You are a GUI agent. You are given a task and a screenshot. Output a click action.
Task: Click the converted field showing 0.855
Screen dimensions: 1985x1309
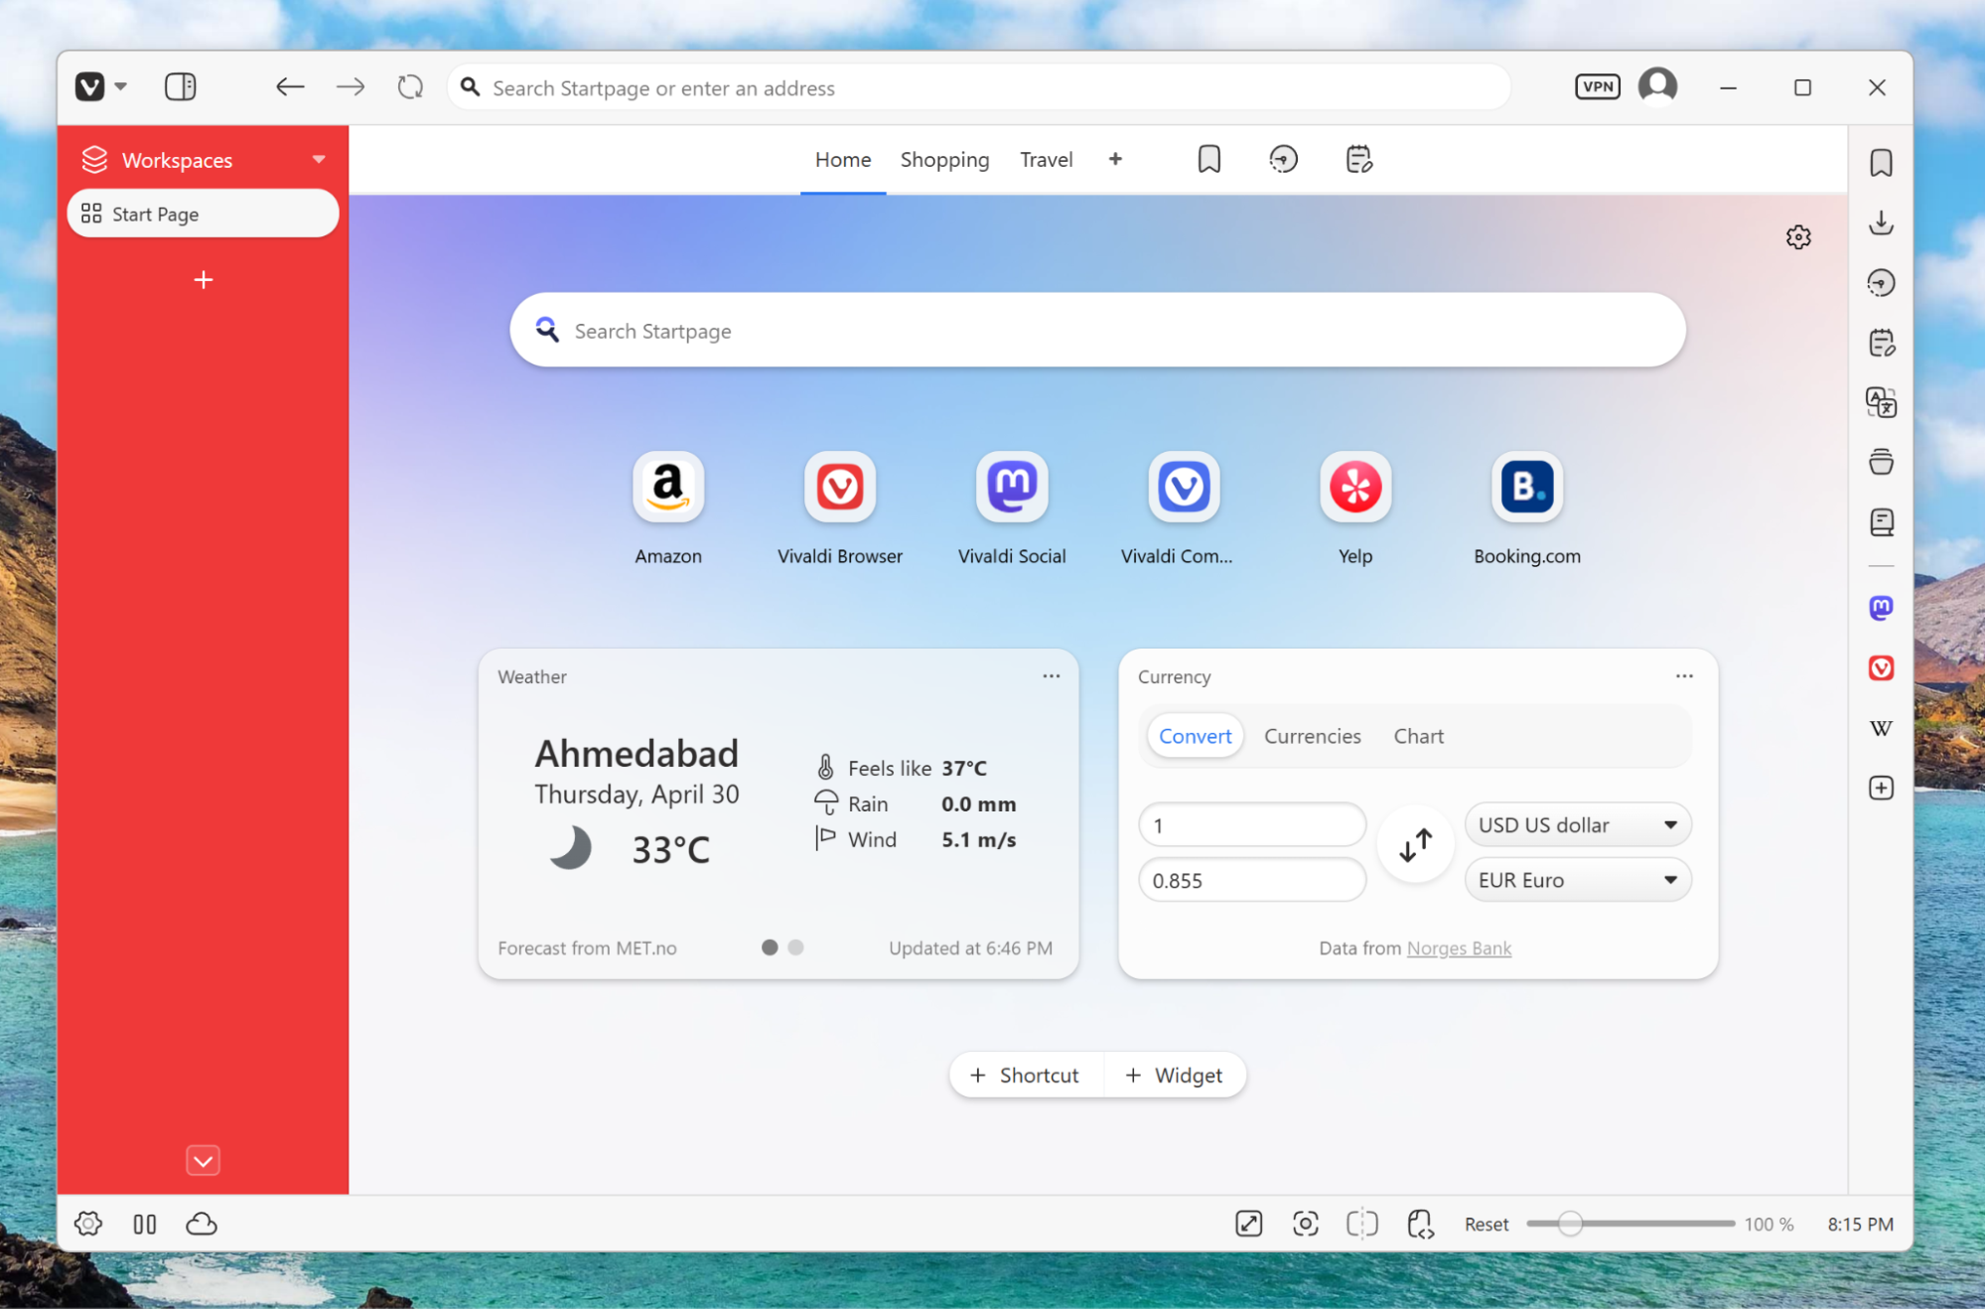click(x=1252, y=880)
